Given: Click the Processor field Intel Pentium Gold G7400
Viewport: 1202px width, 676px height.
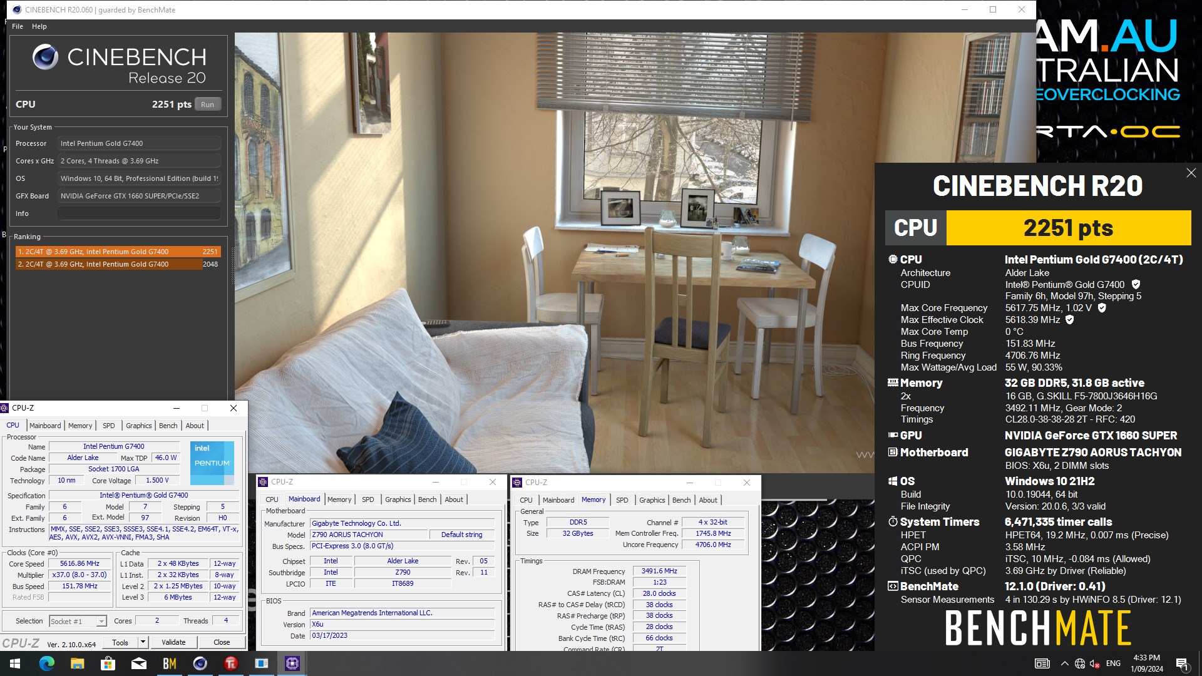Looking at the screenshot, I should point(139,143).
